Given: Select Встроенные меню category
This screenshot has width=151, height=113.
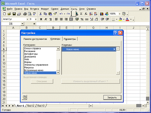Looking at the screenshot, I should 34,70.
